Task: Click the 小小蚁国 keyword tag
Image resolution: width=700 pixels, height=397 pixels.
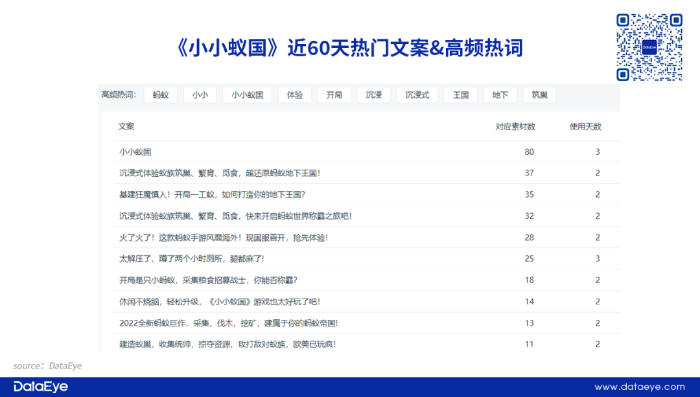Action: pyautogui.click(x=248, y=95)
